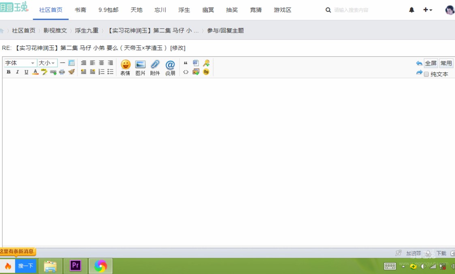
Task: Open the 大小 font size dropdown
Action: pos(46,63)
